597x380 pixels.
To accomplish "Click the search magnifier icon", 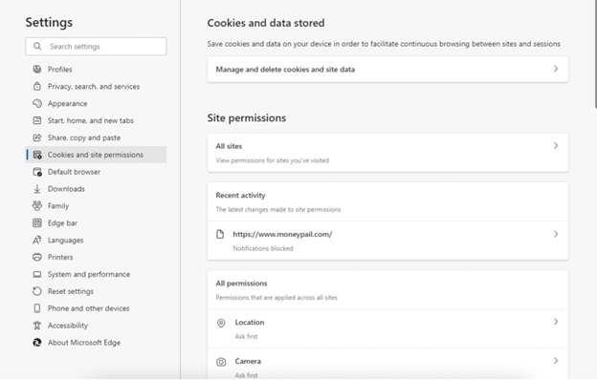I will point(37,47).
